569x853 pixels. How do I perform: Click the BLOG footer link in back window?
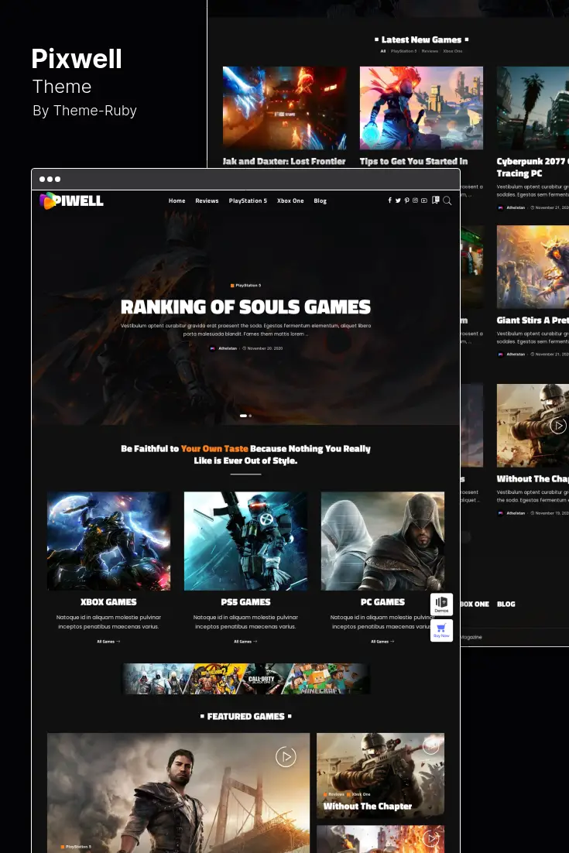[x=506, y=604]
